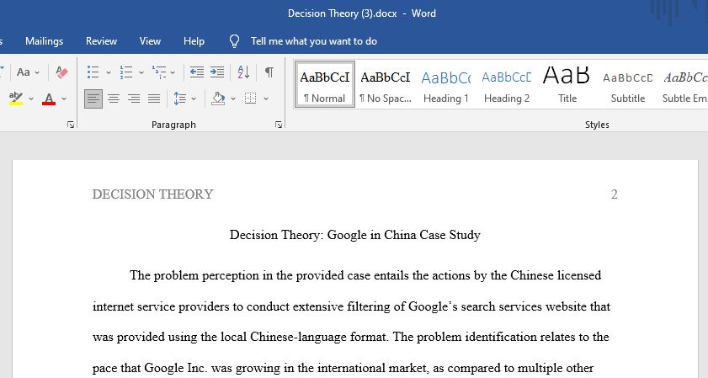Center align text

(114, 98)
